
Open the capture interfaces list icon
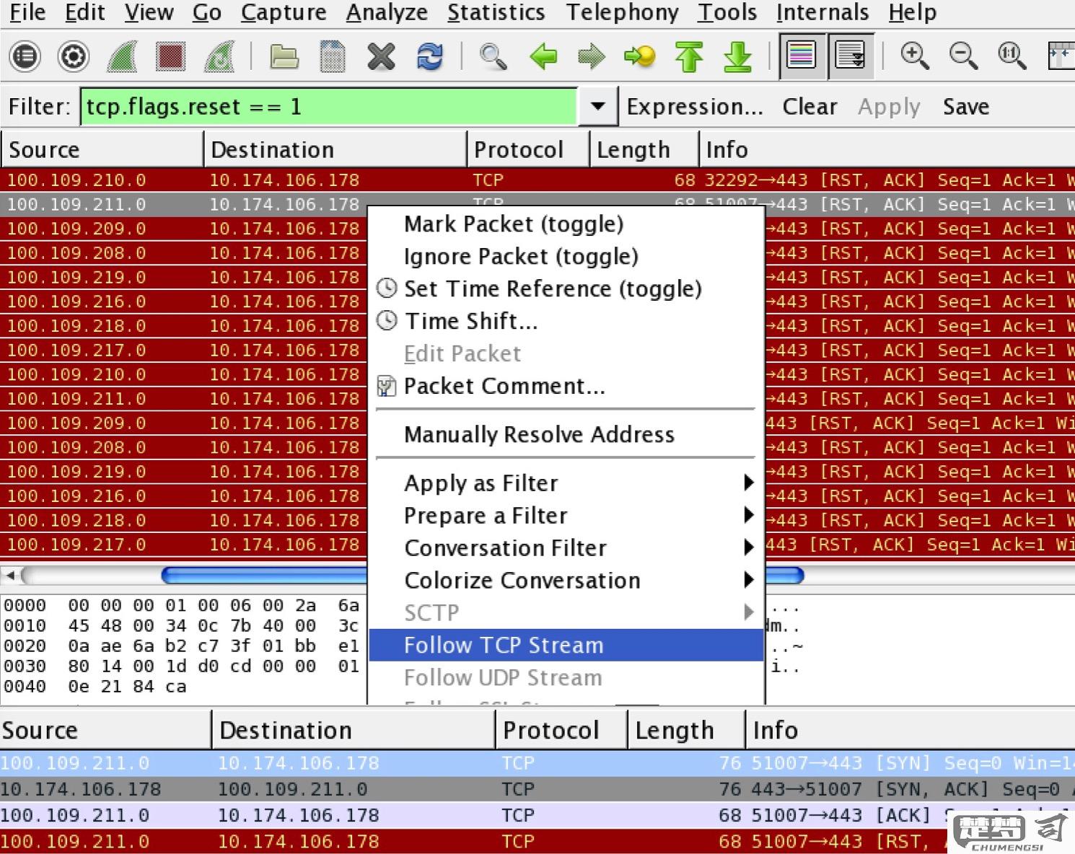[25, 56]
